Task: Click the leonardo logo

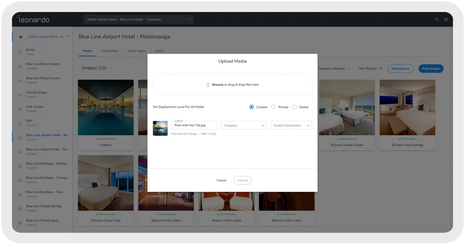Action: coord(33,19)
